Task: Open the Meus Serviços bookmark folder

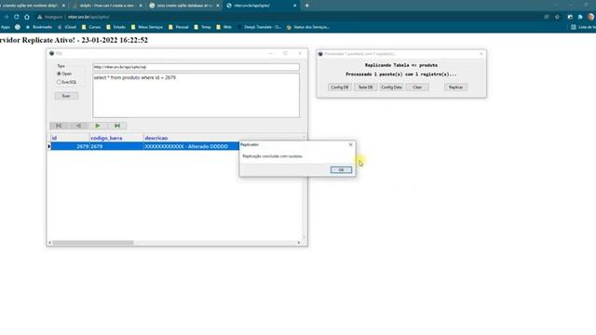Action: coord(147,27)
